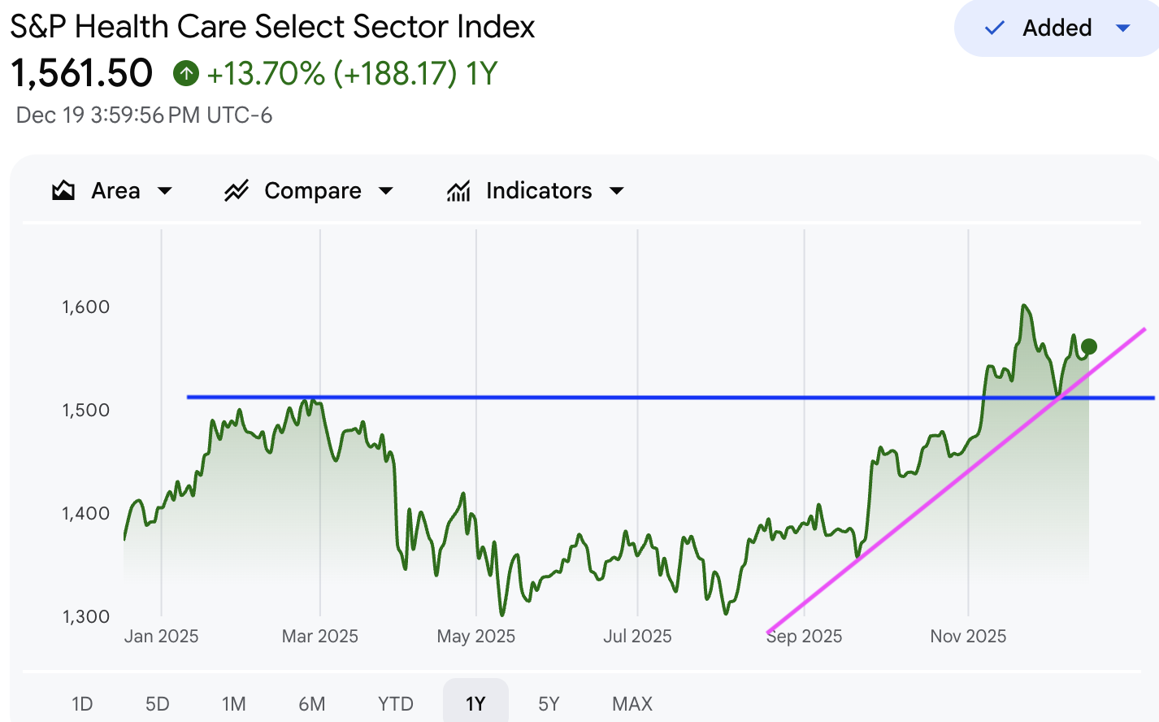The height and width of the screenshot is (722, 1159).
Task: Click the green current-price dot on chart
Action: (1089, 347)
